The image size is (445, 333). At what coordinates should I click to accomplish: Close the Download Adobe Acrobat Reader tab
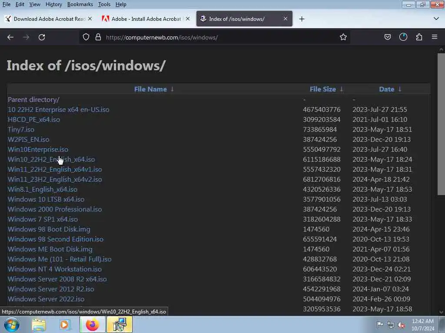point(90,19)
